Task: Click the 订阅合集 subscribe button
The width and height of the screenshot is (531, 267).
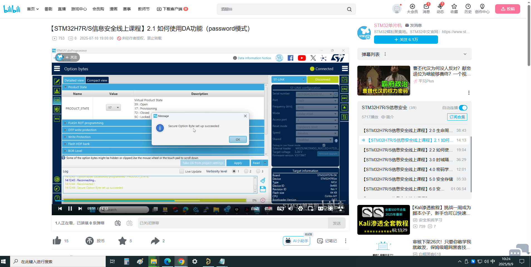Action: pos(457,117)
